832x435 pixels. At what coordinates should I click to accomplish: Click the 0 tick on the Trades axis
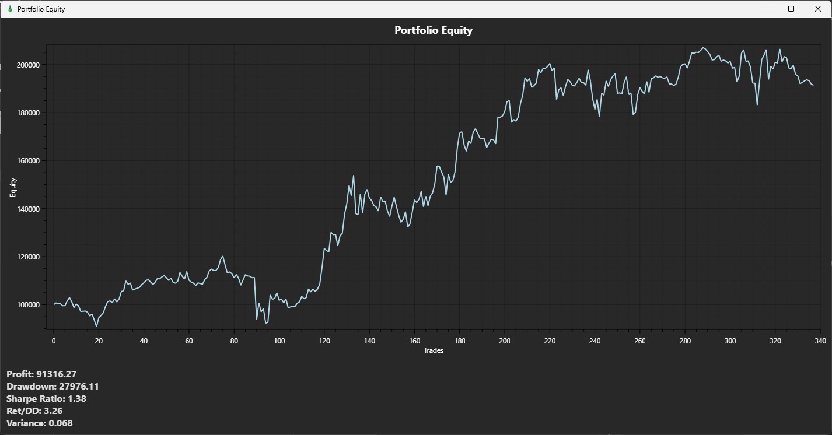click(54, 341)
